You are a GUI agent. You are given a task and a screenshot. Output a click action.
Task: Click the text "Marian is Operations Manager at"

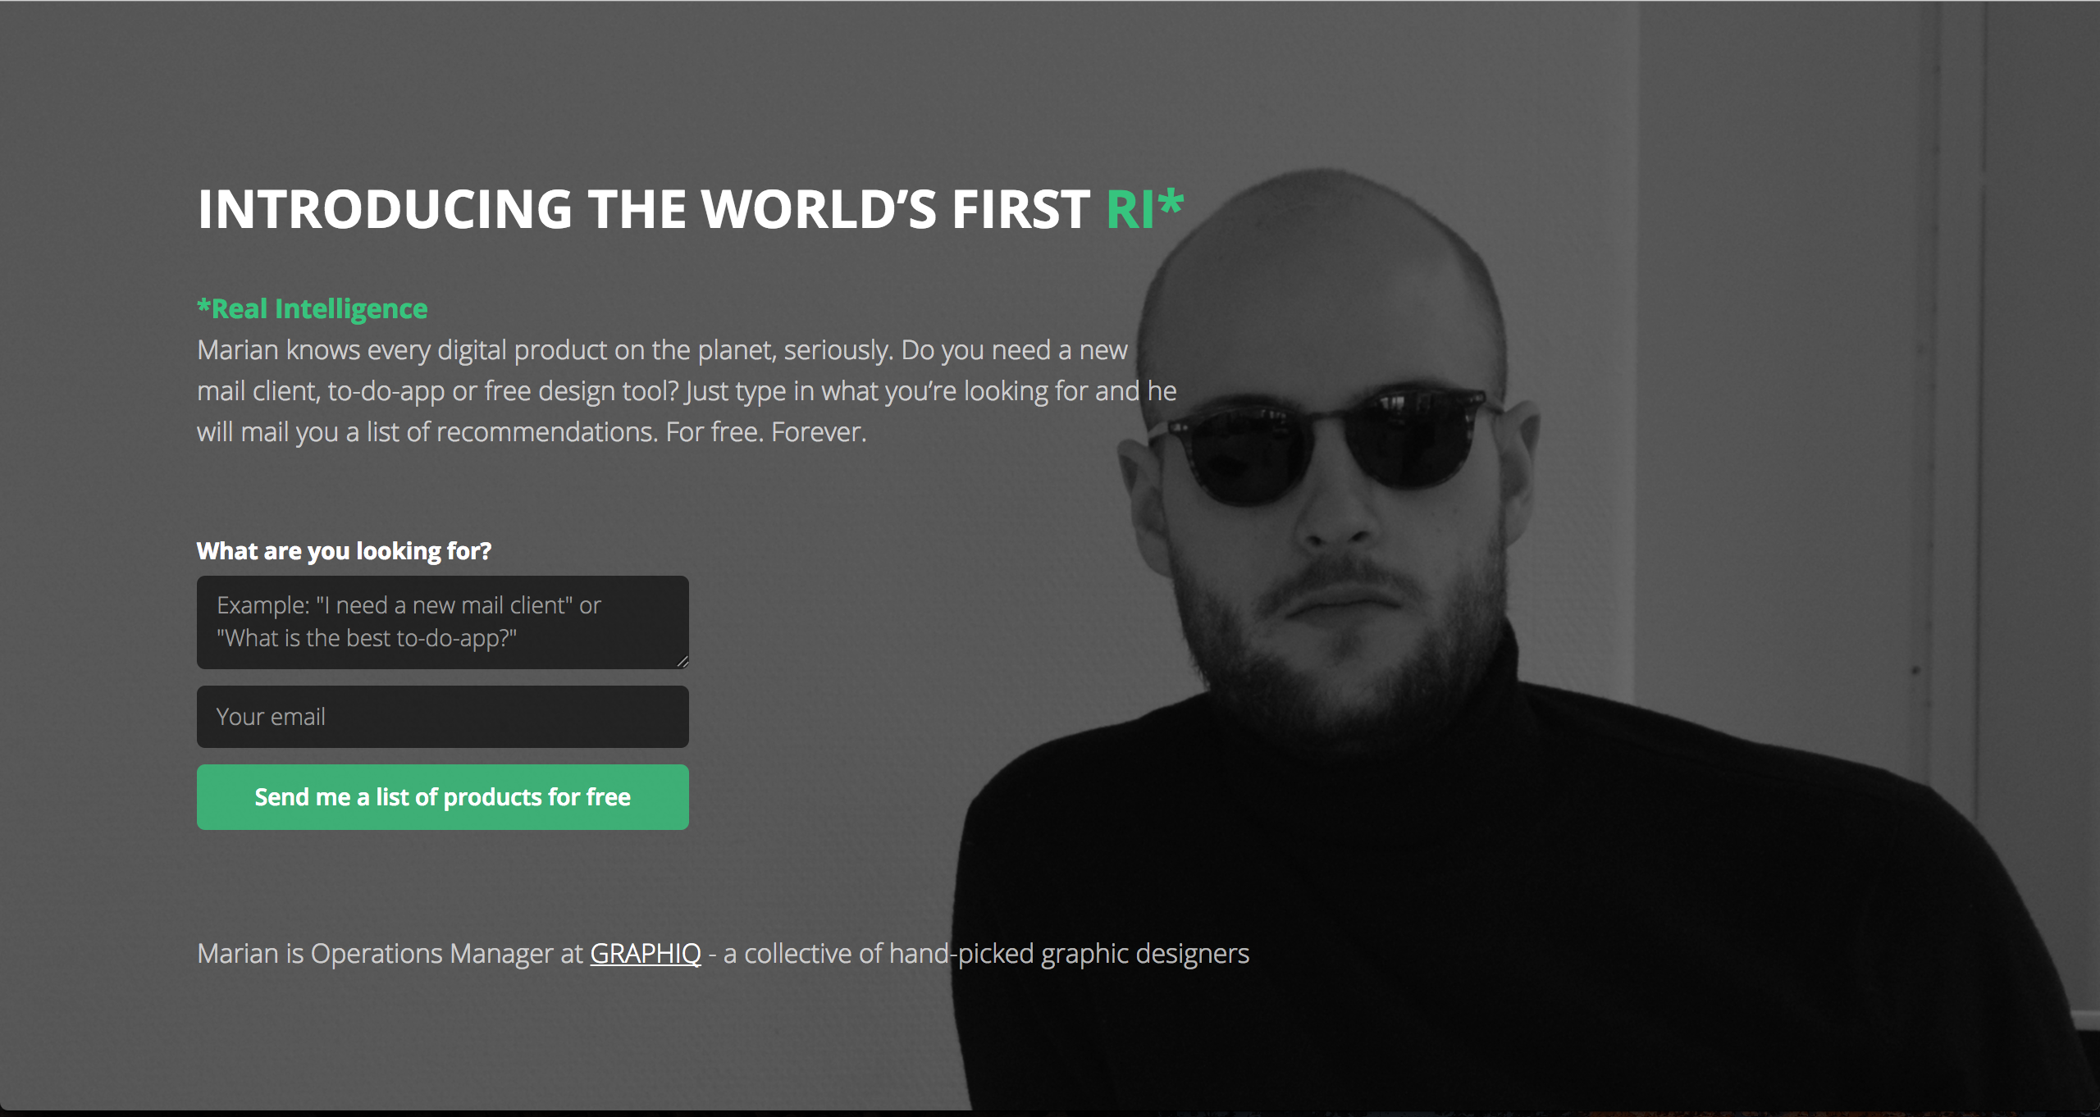pos(390,954)
